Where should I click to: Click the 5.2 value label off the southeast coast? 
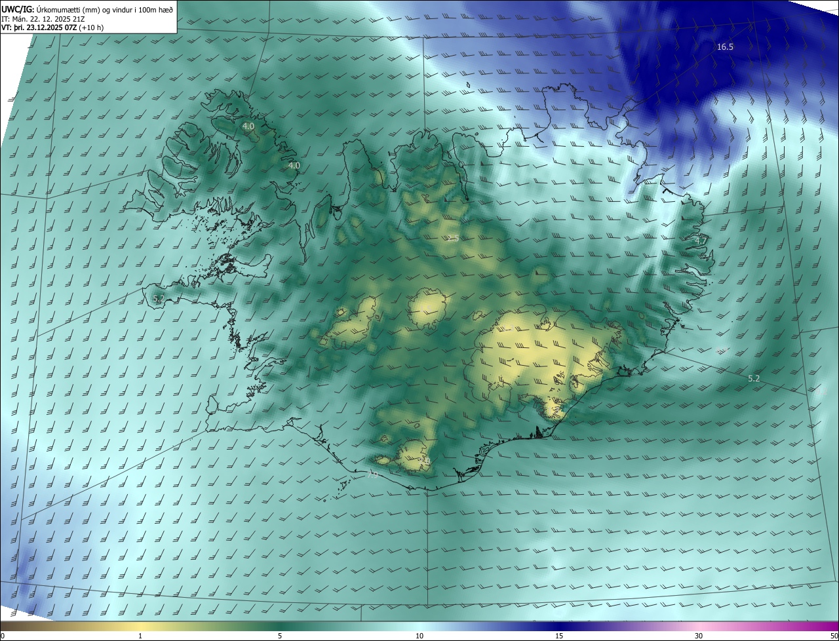tap(754, 379)
